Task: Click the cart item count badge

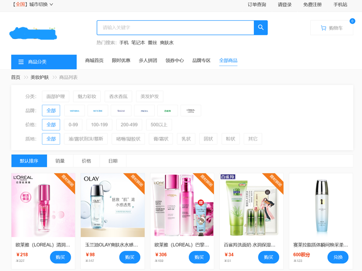Action: pos(352,21)
